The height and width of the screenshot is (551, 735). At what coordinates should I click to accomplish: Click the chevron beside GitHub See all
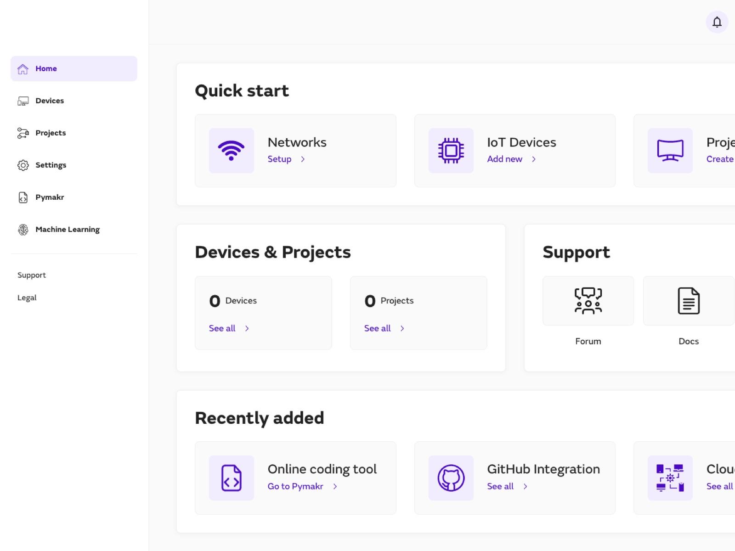coord(526,486)
